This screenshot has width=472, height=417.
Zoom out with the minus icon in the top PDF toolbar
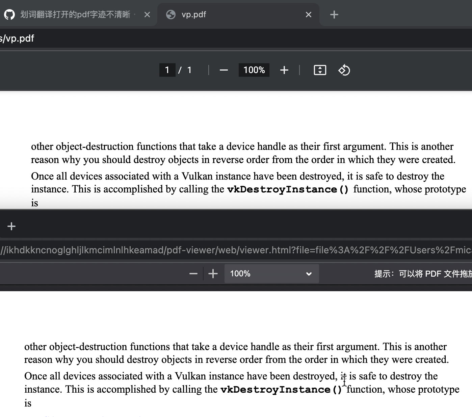[x=224, y=70]
